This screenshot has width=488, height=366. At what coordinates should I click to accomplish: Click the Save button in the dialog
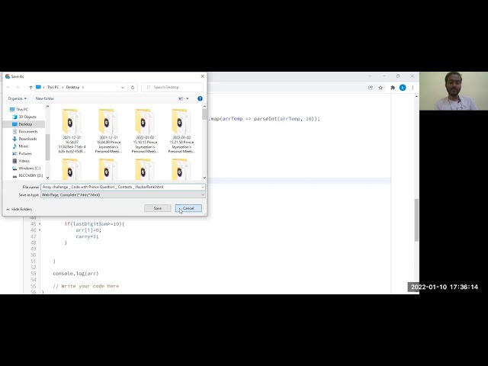[158, 208]
